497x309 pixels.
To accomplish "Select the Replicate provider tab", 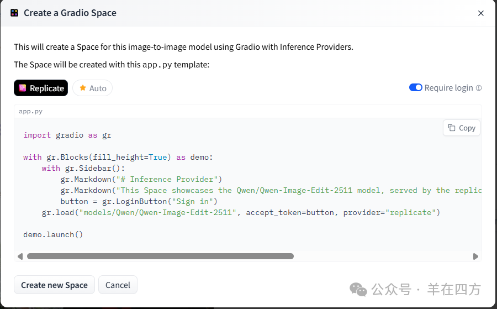I will 41,88.
